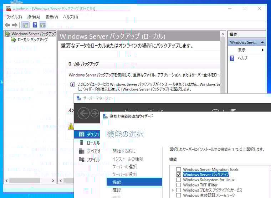Click the center pane vertical scrollbar thumb

tap(223, 66)
